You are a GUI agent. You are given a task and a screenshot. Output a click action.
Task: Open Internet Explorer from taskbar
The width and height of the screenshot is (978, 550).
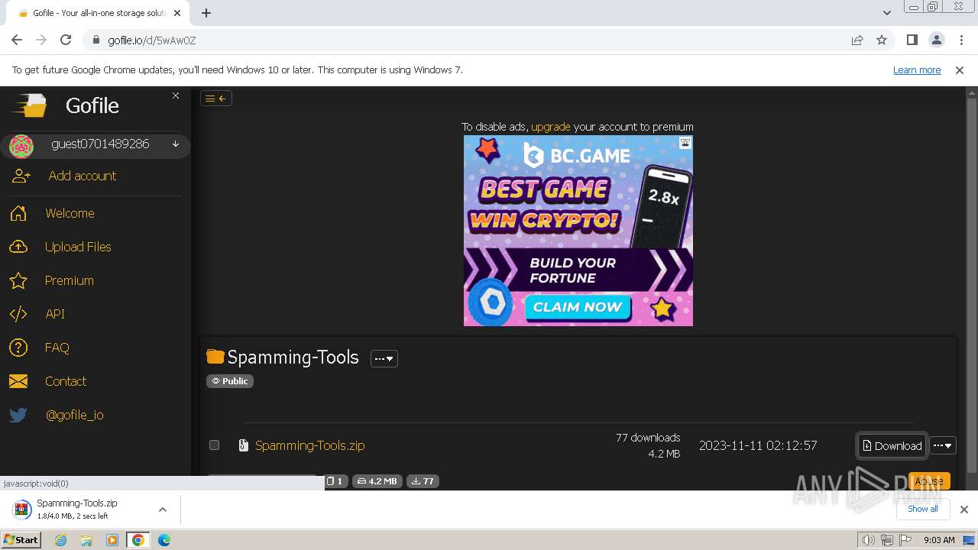pos(60,540)
